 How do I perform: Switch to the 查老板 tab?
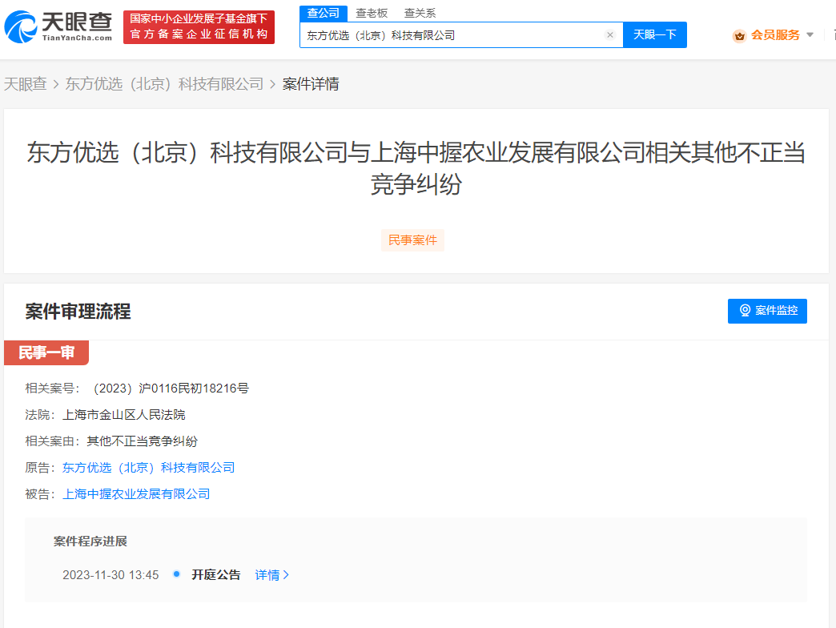(x=372, y=13)
